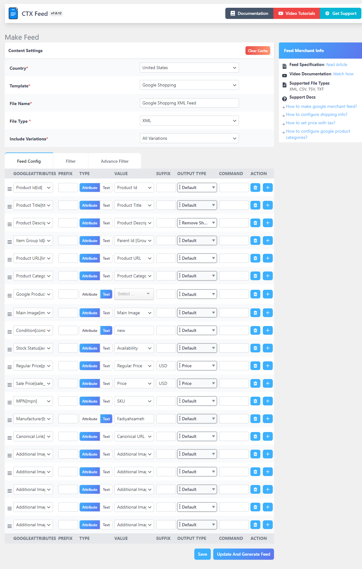Add a row after Product Title row
The height and width of the screenshot is (569, 362).
coord(267,205)
